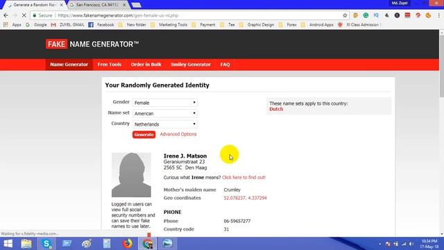This screenshot has width=444, height=250.
Task: Select the address Geraniumstraat 23
Action: coord(184,162)
